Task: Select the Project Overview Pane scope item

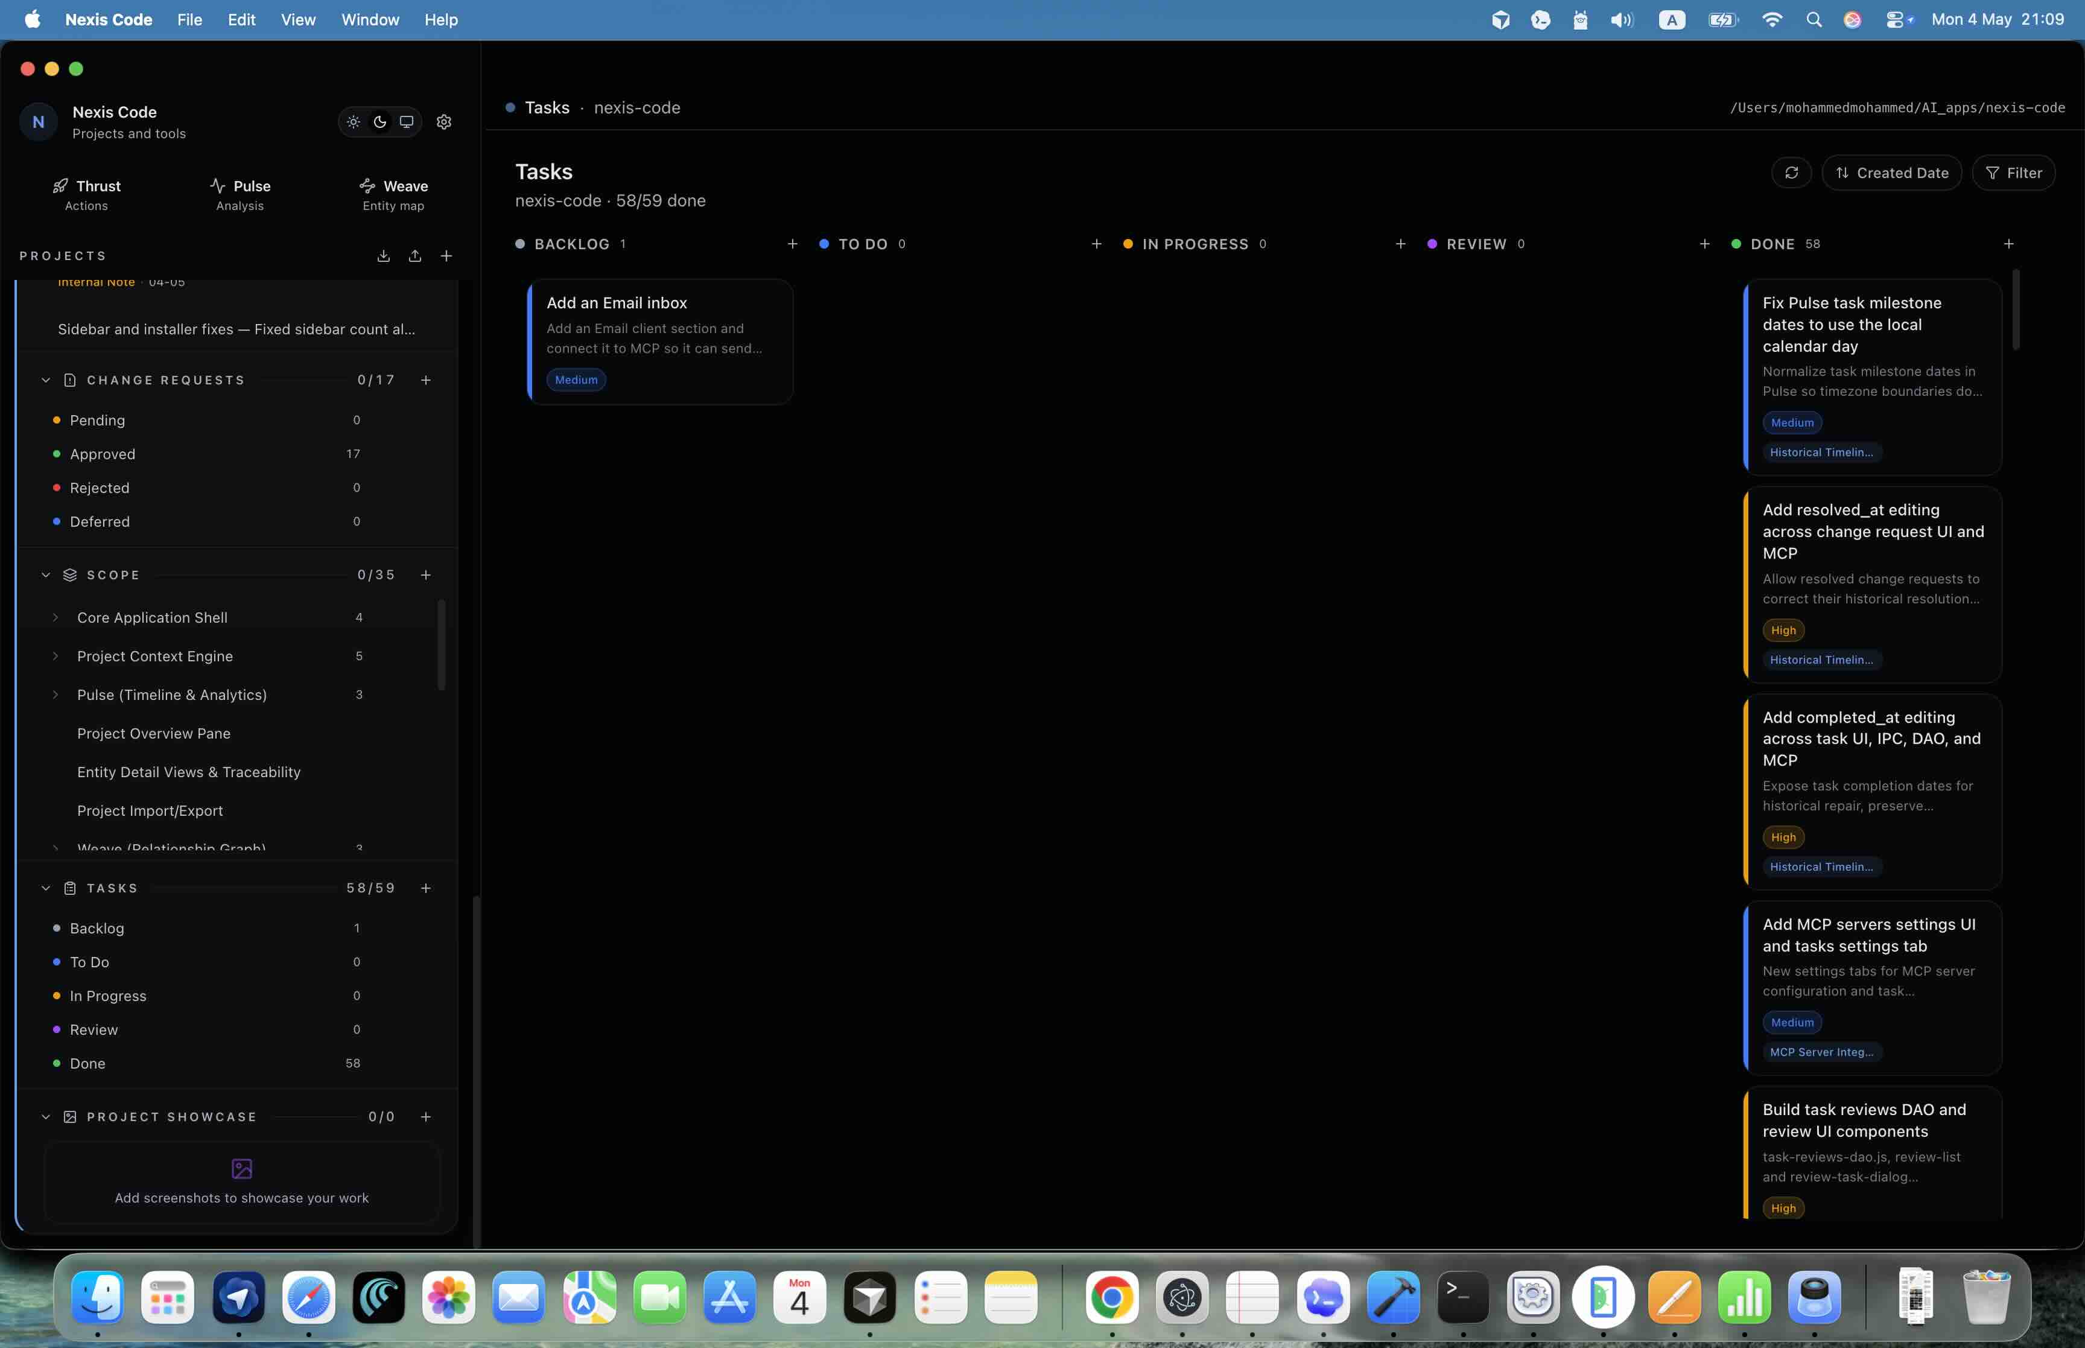Action: click(x=154, y=734)
